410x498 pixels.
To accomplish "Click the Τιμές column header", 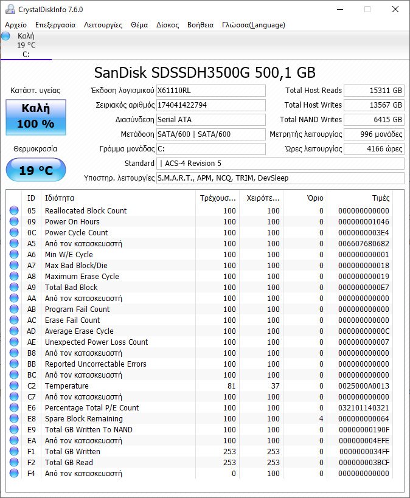I will pos(360,198).
